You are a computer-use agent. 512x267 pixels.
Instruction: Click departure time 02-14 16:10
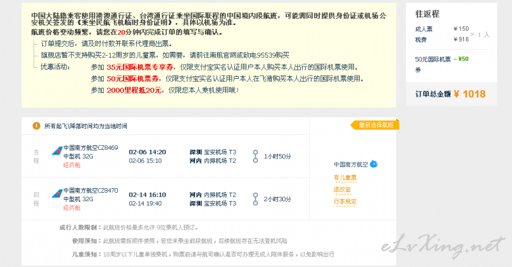point(147,195)
